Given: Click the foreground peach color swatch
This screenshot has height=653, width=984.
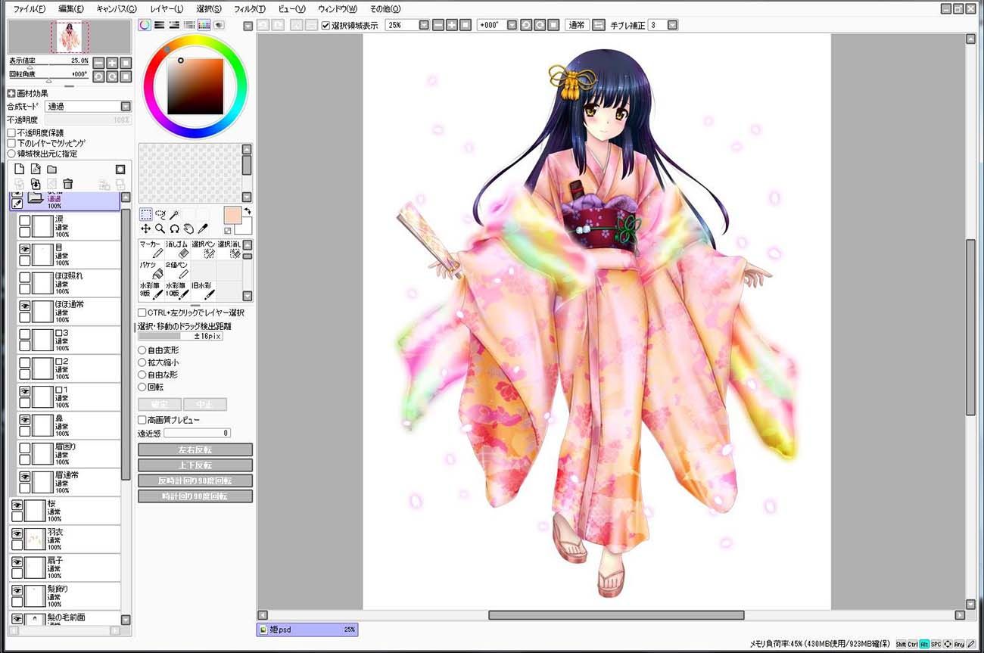Looking at the screenshot, I should pos(233,216).
